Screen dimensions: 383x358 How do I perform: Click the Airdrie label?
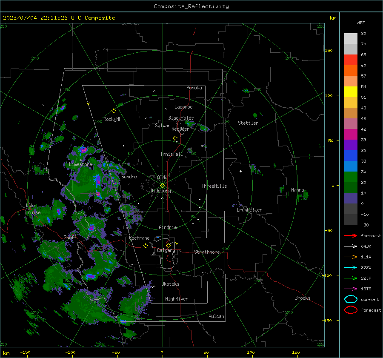pos(168,227)
